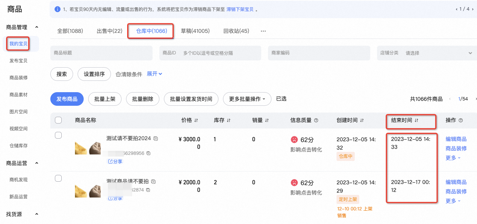Tick the select-all checkbox in the table header
The width and height of the screenshot is (477, 224).
click(x=58, y=120)
